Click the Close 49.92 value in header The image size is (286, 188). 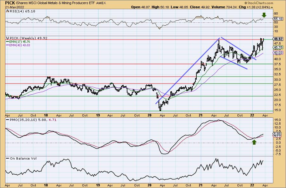(200, 7)
